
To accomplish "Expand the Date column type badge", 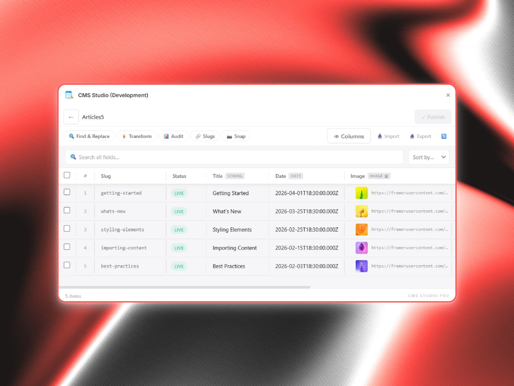I will click(x=295, y=176).
